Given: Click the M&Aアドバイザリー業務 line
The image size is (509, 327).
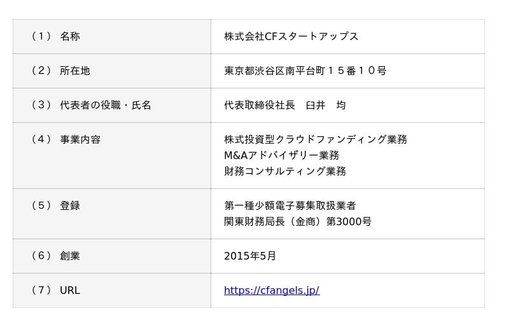Looking at the screenshot, I should coord(281,155).
